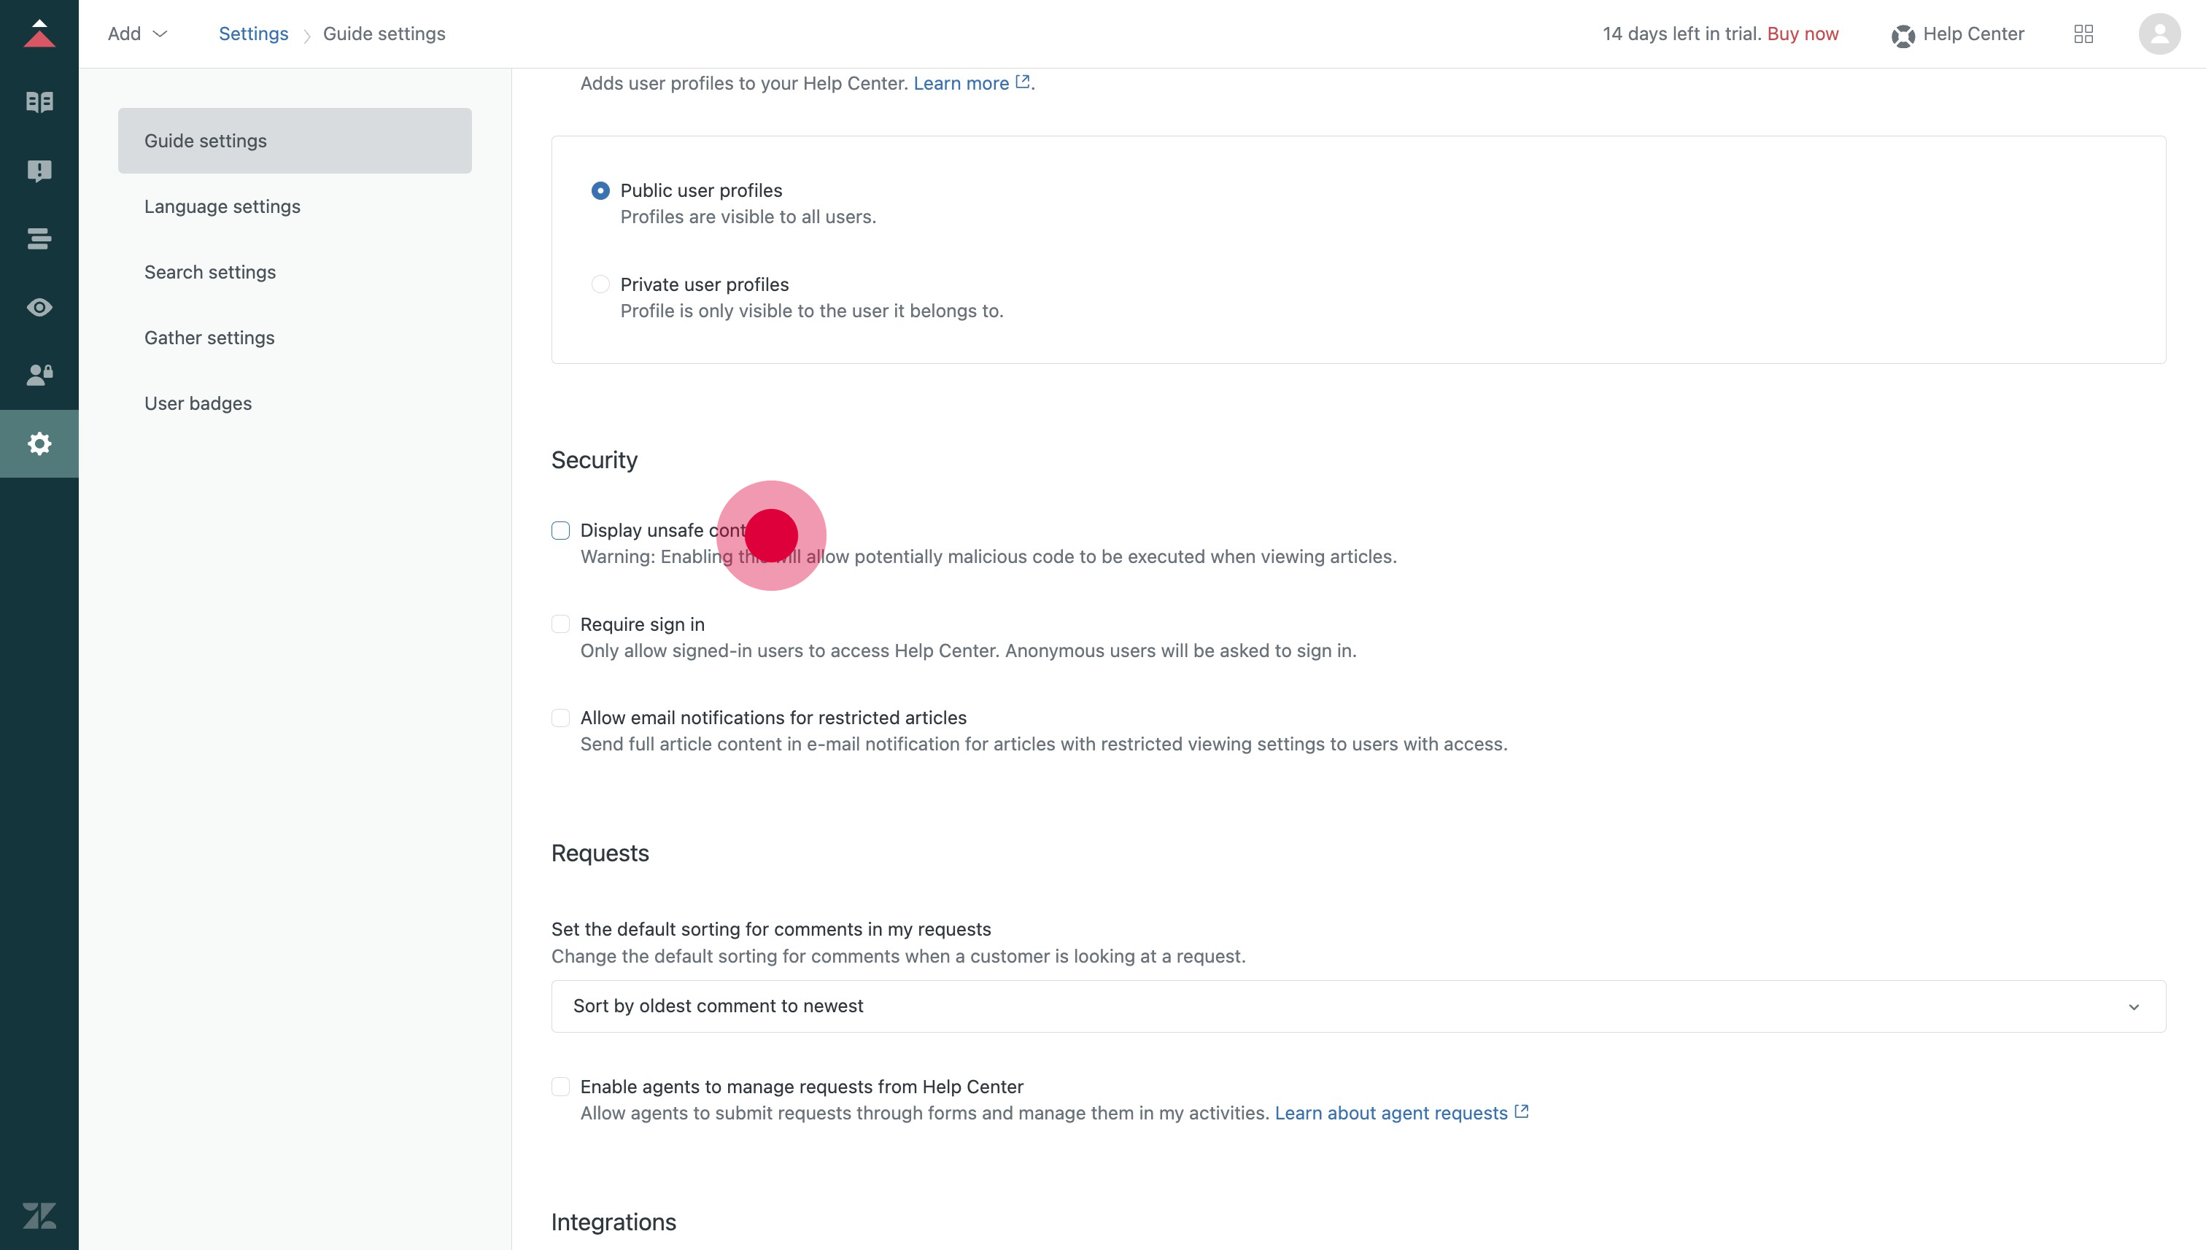Open the community moderation icon

click(x=39, y=170)
